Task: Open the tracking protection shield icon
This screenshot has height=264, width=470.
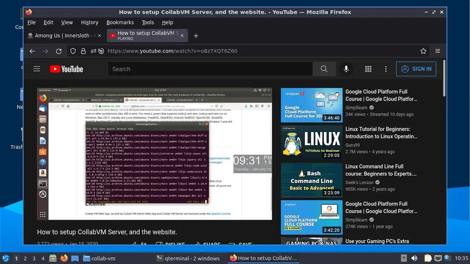Action: [73, 51]
